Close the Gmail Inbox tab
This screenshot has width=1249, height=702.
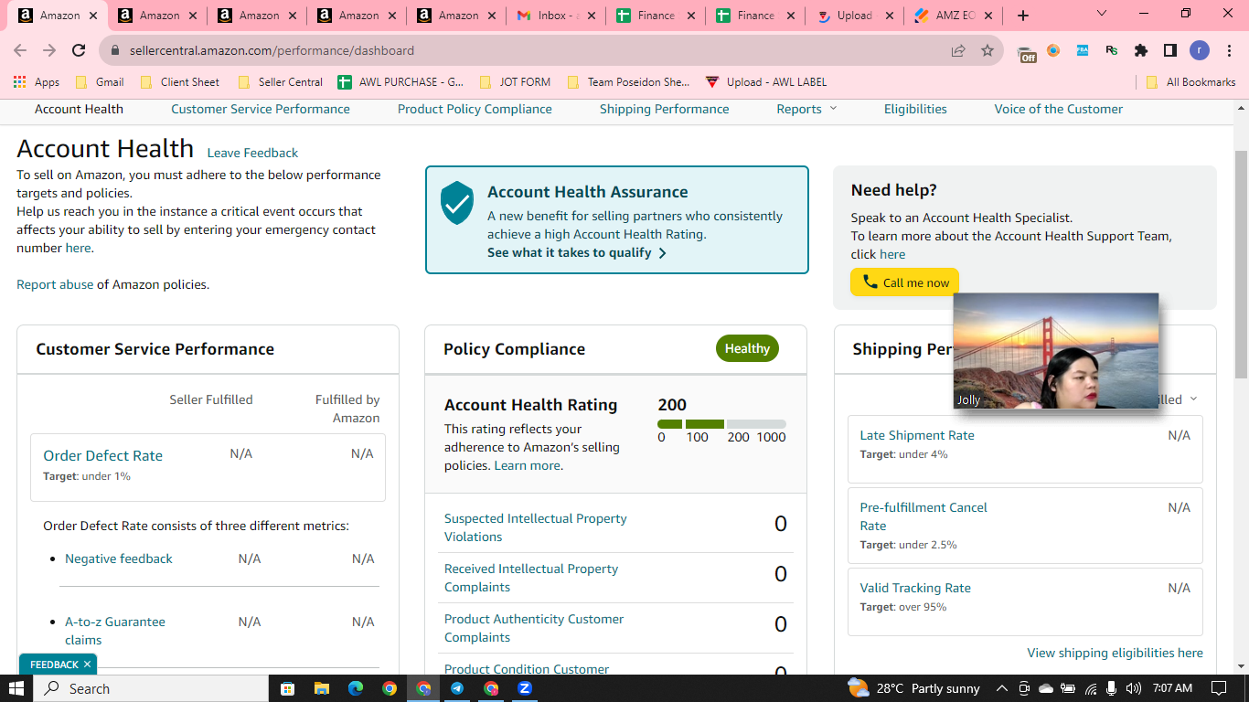(592, 16)
